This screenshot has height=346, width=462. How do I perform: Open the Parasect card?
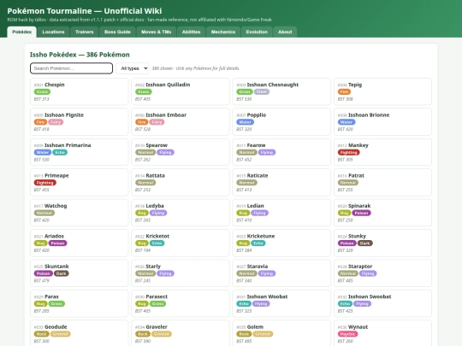point(181,303)
